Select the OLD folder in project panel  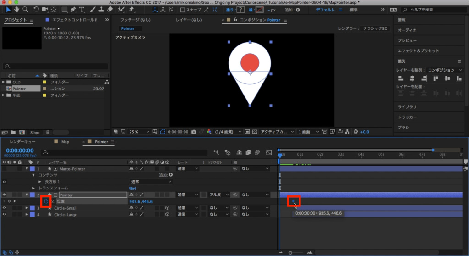pos(16,82)
